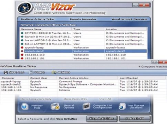Click the NetVizor spy logo icon
Image resolution: width=167 pixels, height=124 pixels.
(24, 8)
